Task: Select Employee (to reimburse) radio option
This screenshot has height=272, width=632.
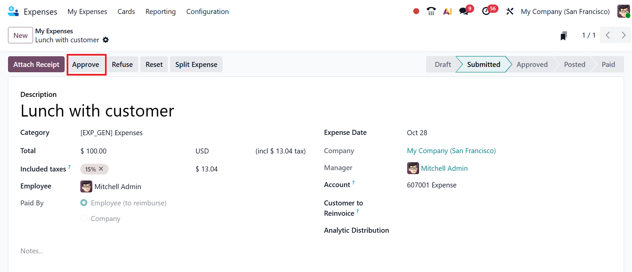Action: tap(84, 203)
